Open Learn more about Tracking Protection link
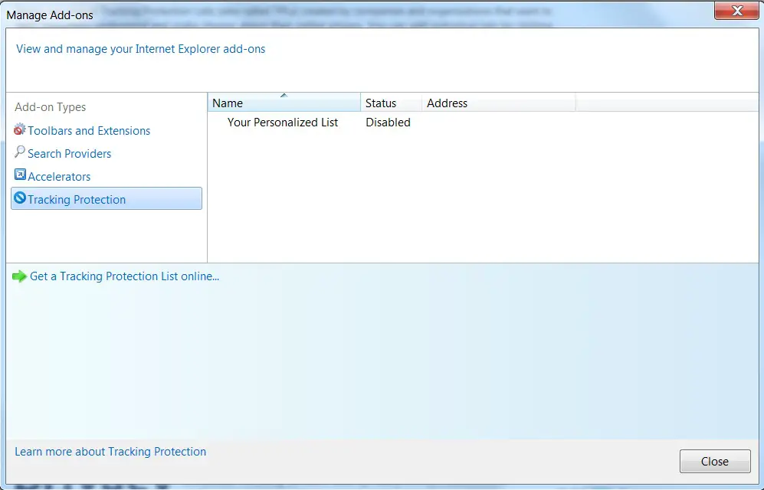This screenshot has width=764, height=490. coord(110,452)
